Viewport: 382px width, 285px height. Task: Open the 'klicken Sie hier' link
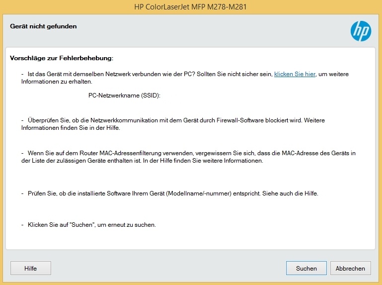(x=295, y=74)
